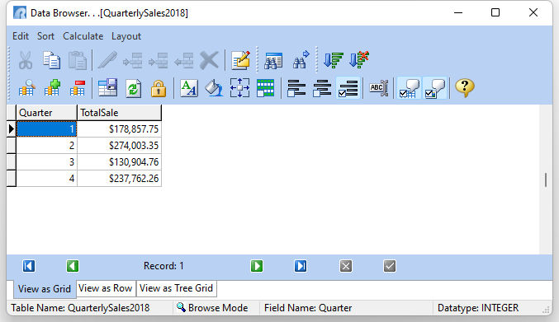Click the gray pencil edit icon
Viewport: 559px width, 322px height.
107,60
